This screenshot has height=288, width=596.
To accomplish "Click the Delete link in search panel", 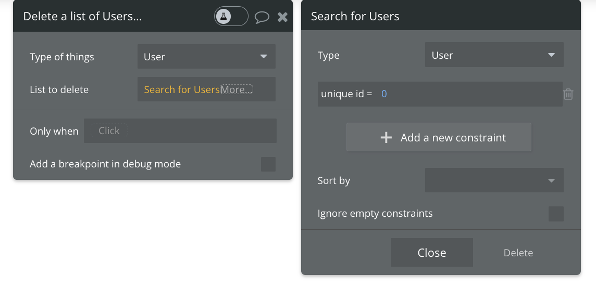I will (518, 253).
